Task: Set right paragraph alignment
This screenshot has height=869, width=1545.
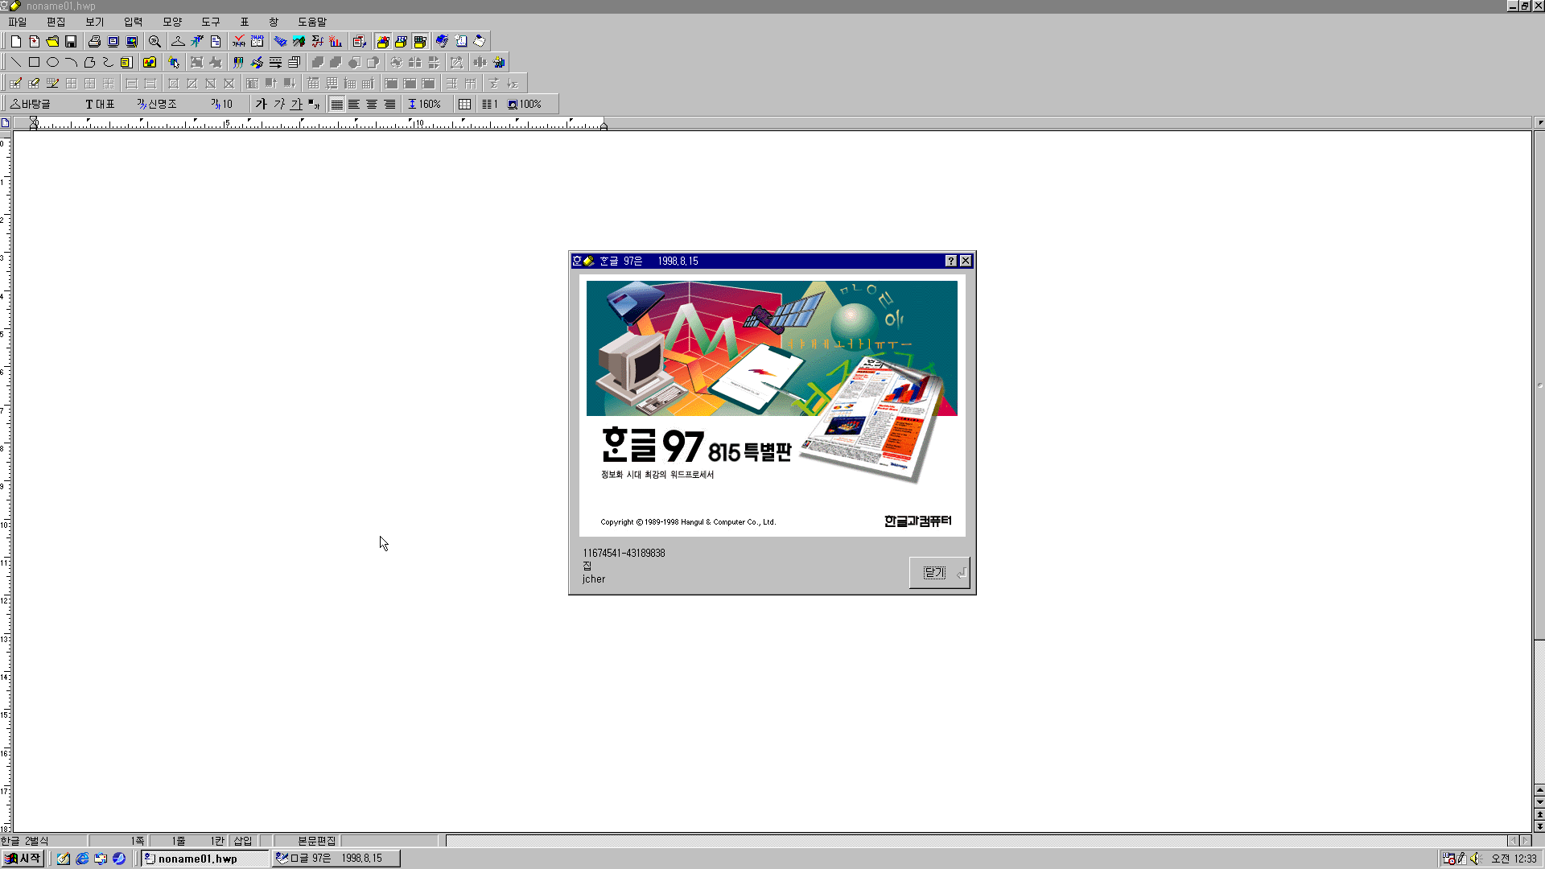Action: point(390,104)
